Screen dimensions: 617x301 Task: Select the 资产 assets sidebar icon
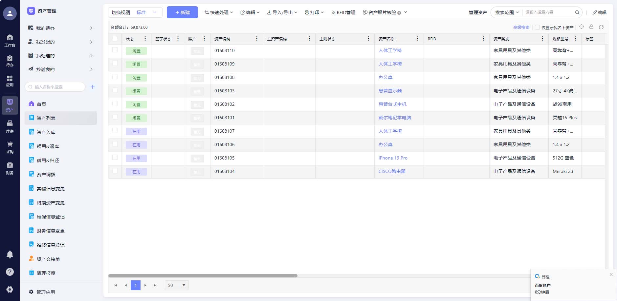click(x=10, y=105)
